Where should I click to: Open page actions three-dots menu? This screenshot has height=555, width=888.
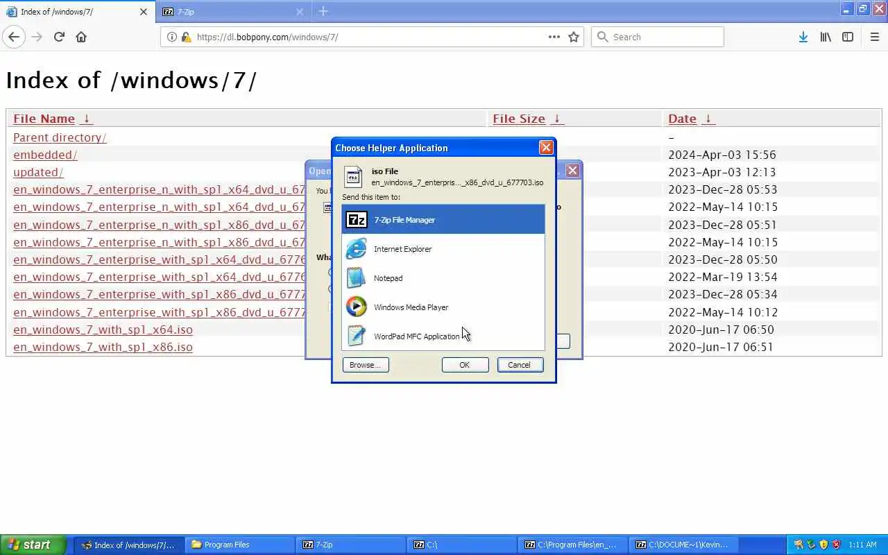[554, 37]
